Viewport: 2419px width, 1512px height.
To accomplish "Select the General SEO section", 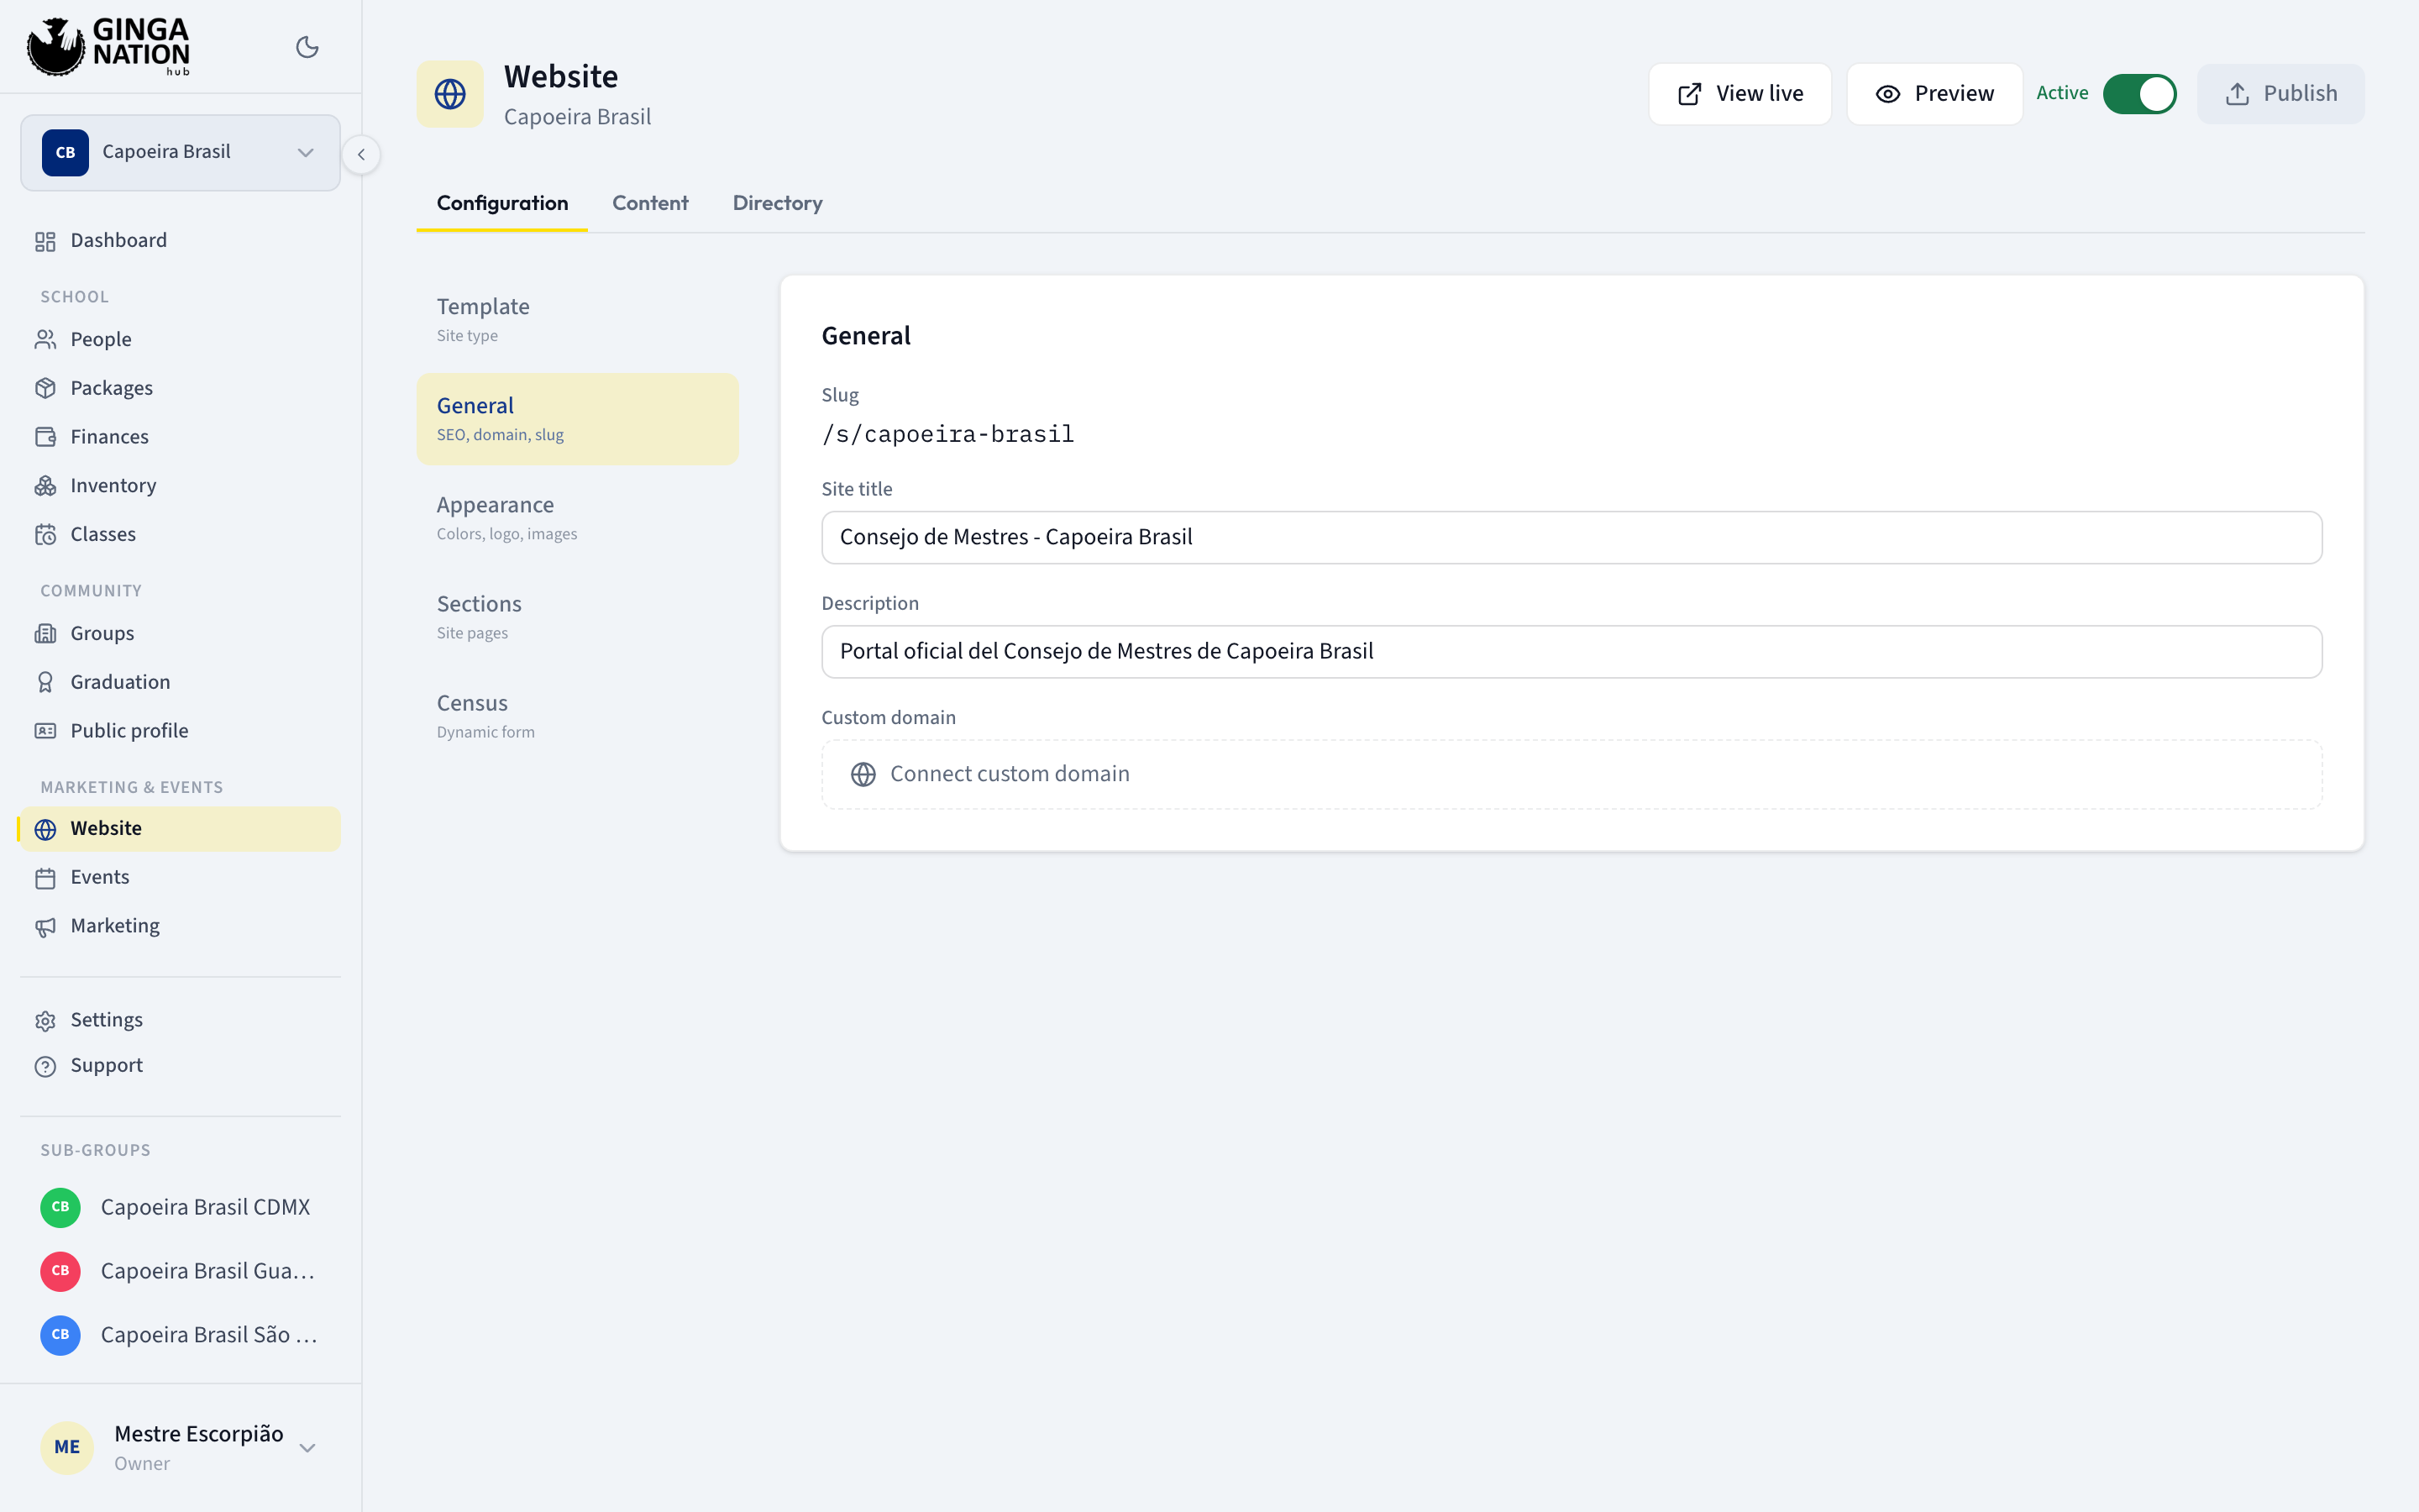I will pos(578,419).
